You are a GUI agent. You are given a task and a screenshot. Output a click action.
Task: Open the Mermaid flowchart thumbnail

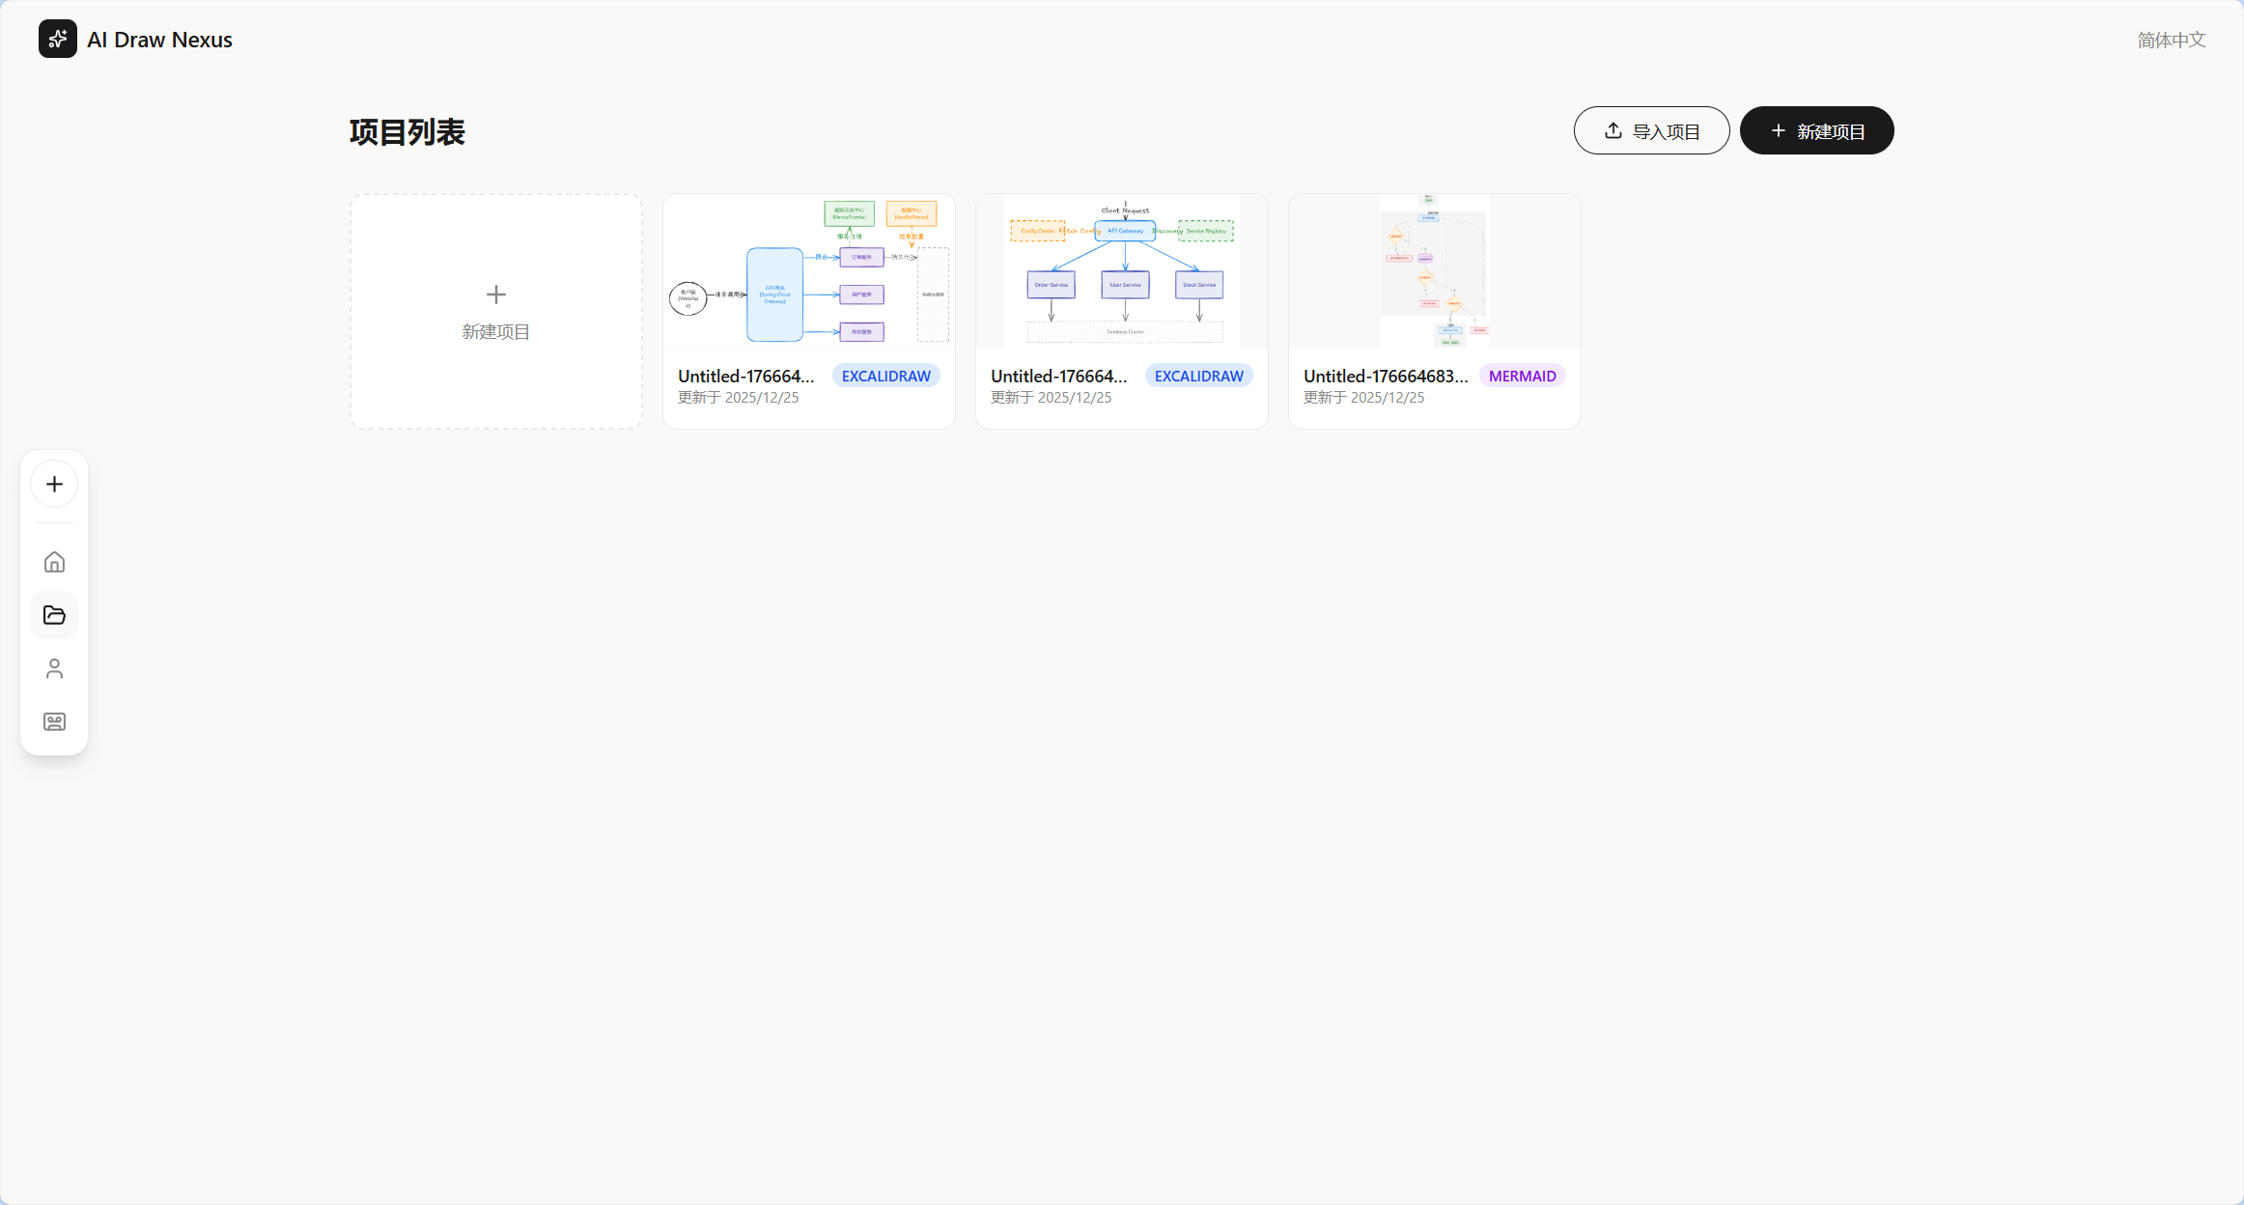pyautogui.click(x=1435, y=271)
